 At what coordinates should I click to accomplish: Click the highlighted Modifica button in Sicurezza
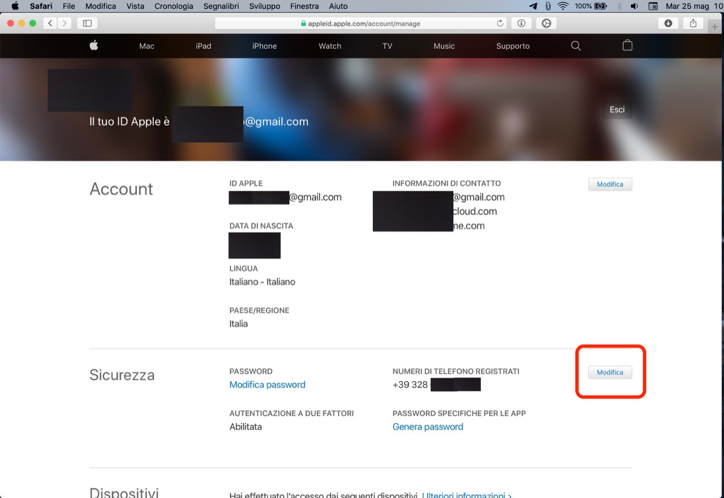coord(610,372)
